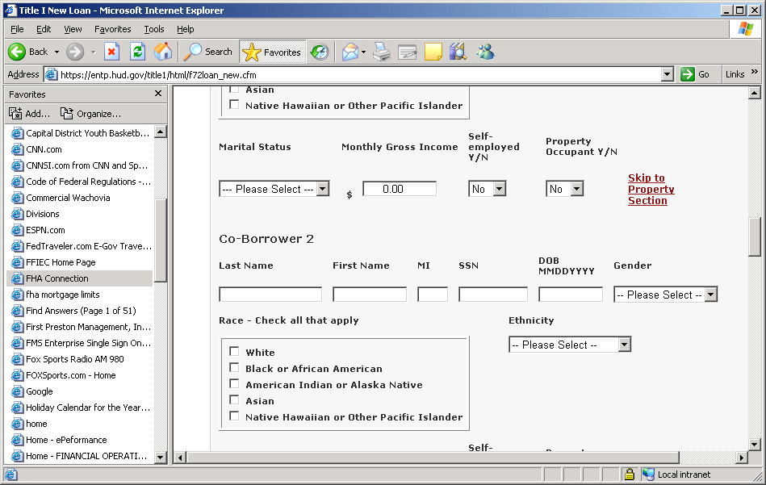Check Black or African American checkbox

tap(234, 368)
